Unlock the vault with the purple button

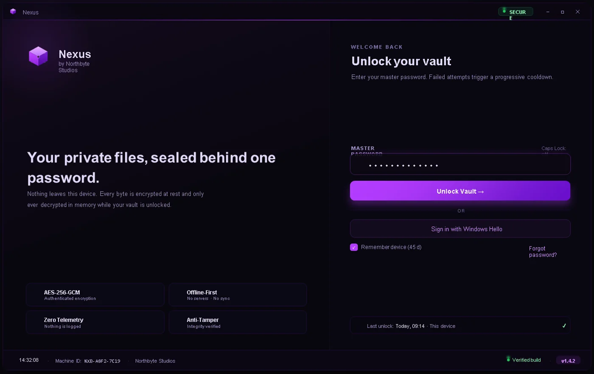pyautogui.click(x=460, y=191)
